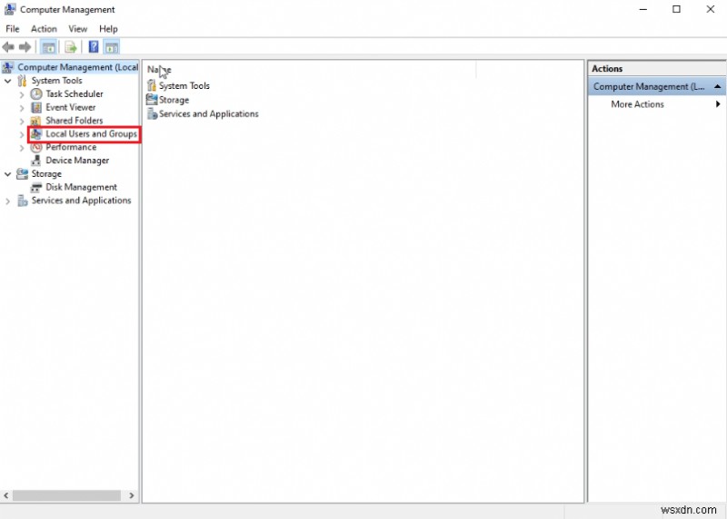This screenshot has height=519, width=727.
Task: Open the View menu
Action: tap(77, 29)
